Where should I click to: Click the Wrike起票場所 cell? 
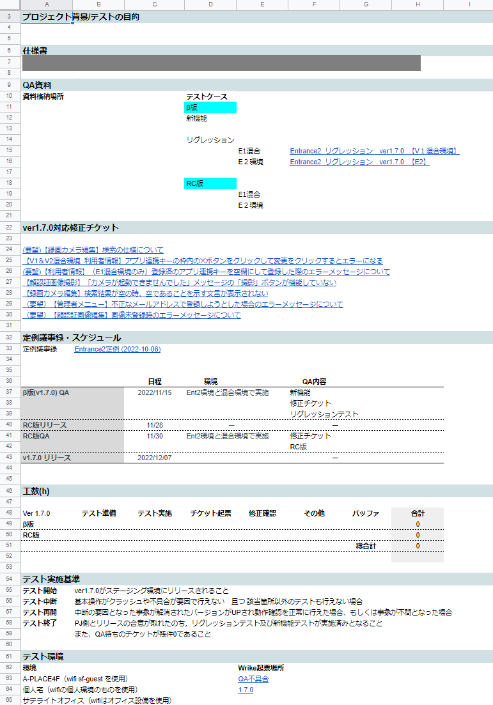(261, 668)
